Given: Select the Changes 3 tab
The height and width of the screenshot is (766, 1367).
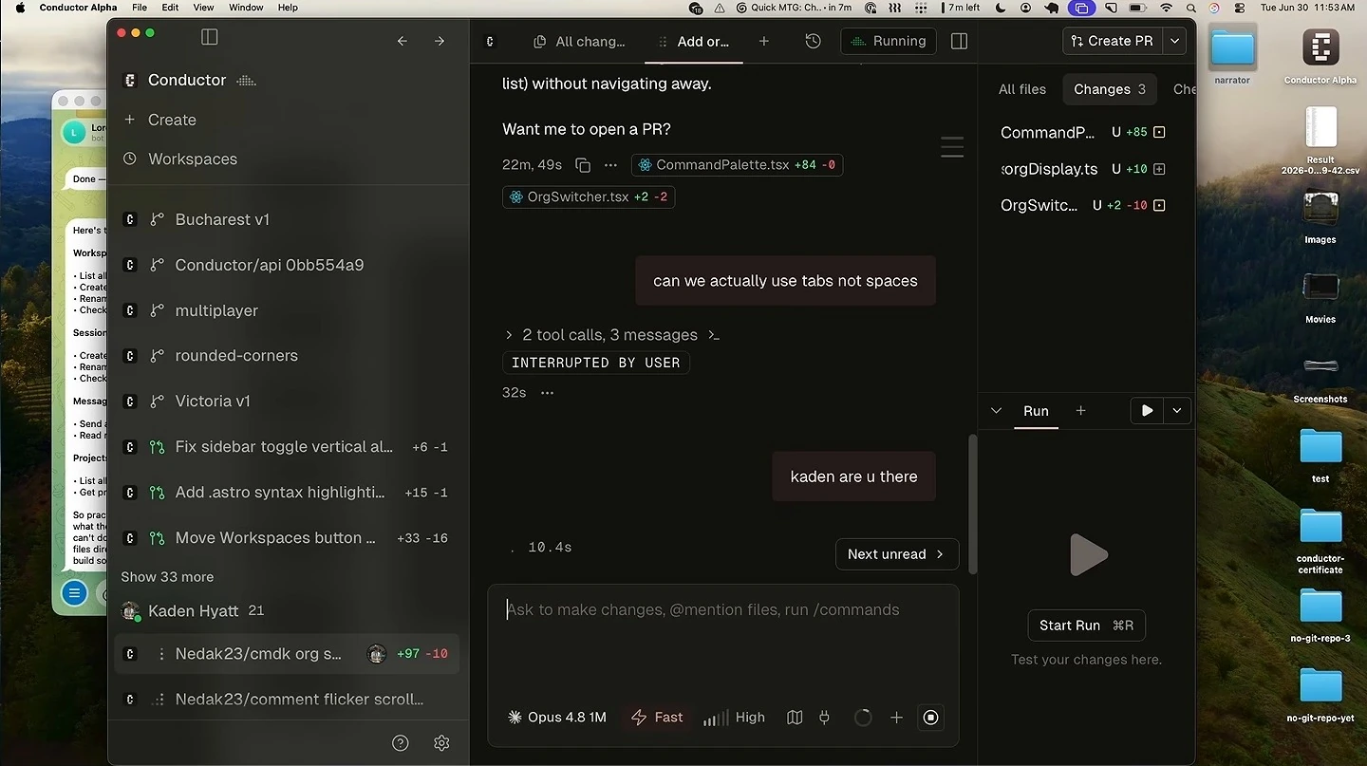Looking at the screenshot, I should click(1109, 89).
